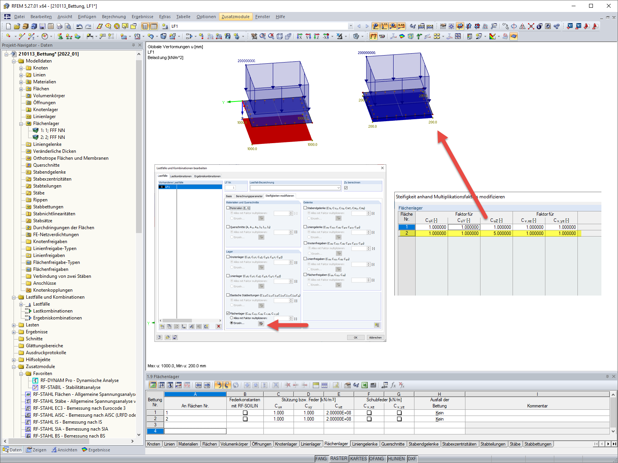Check RF-SOILIN box for Bettung 2
This screenshot has height=463, width=618.
245,419
